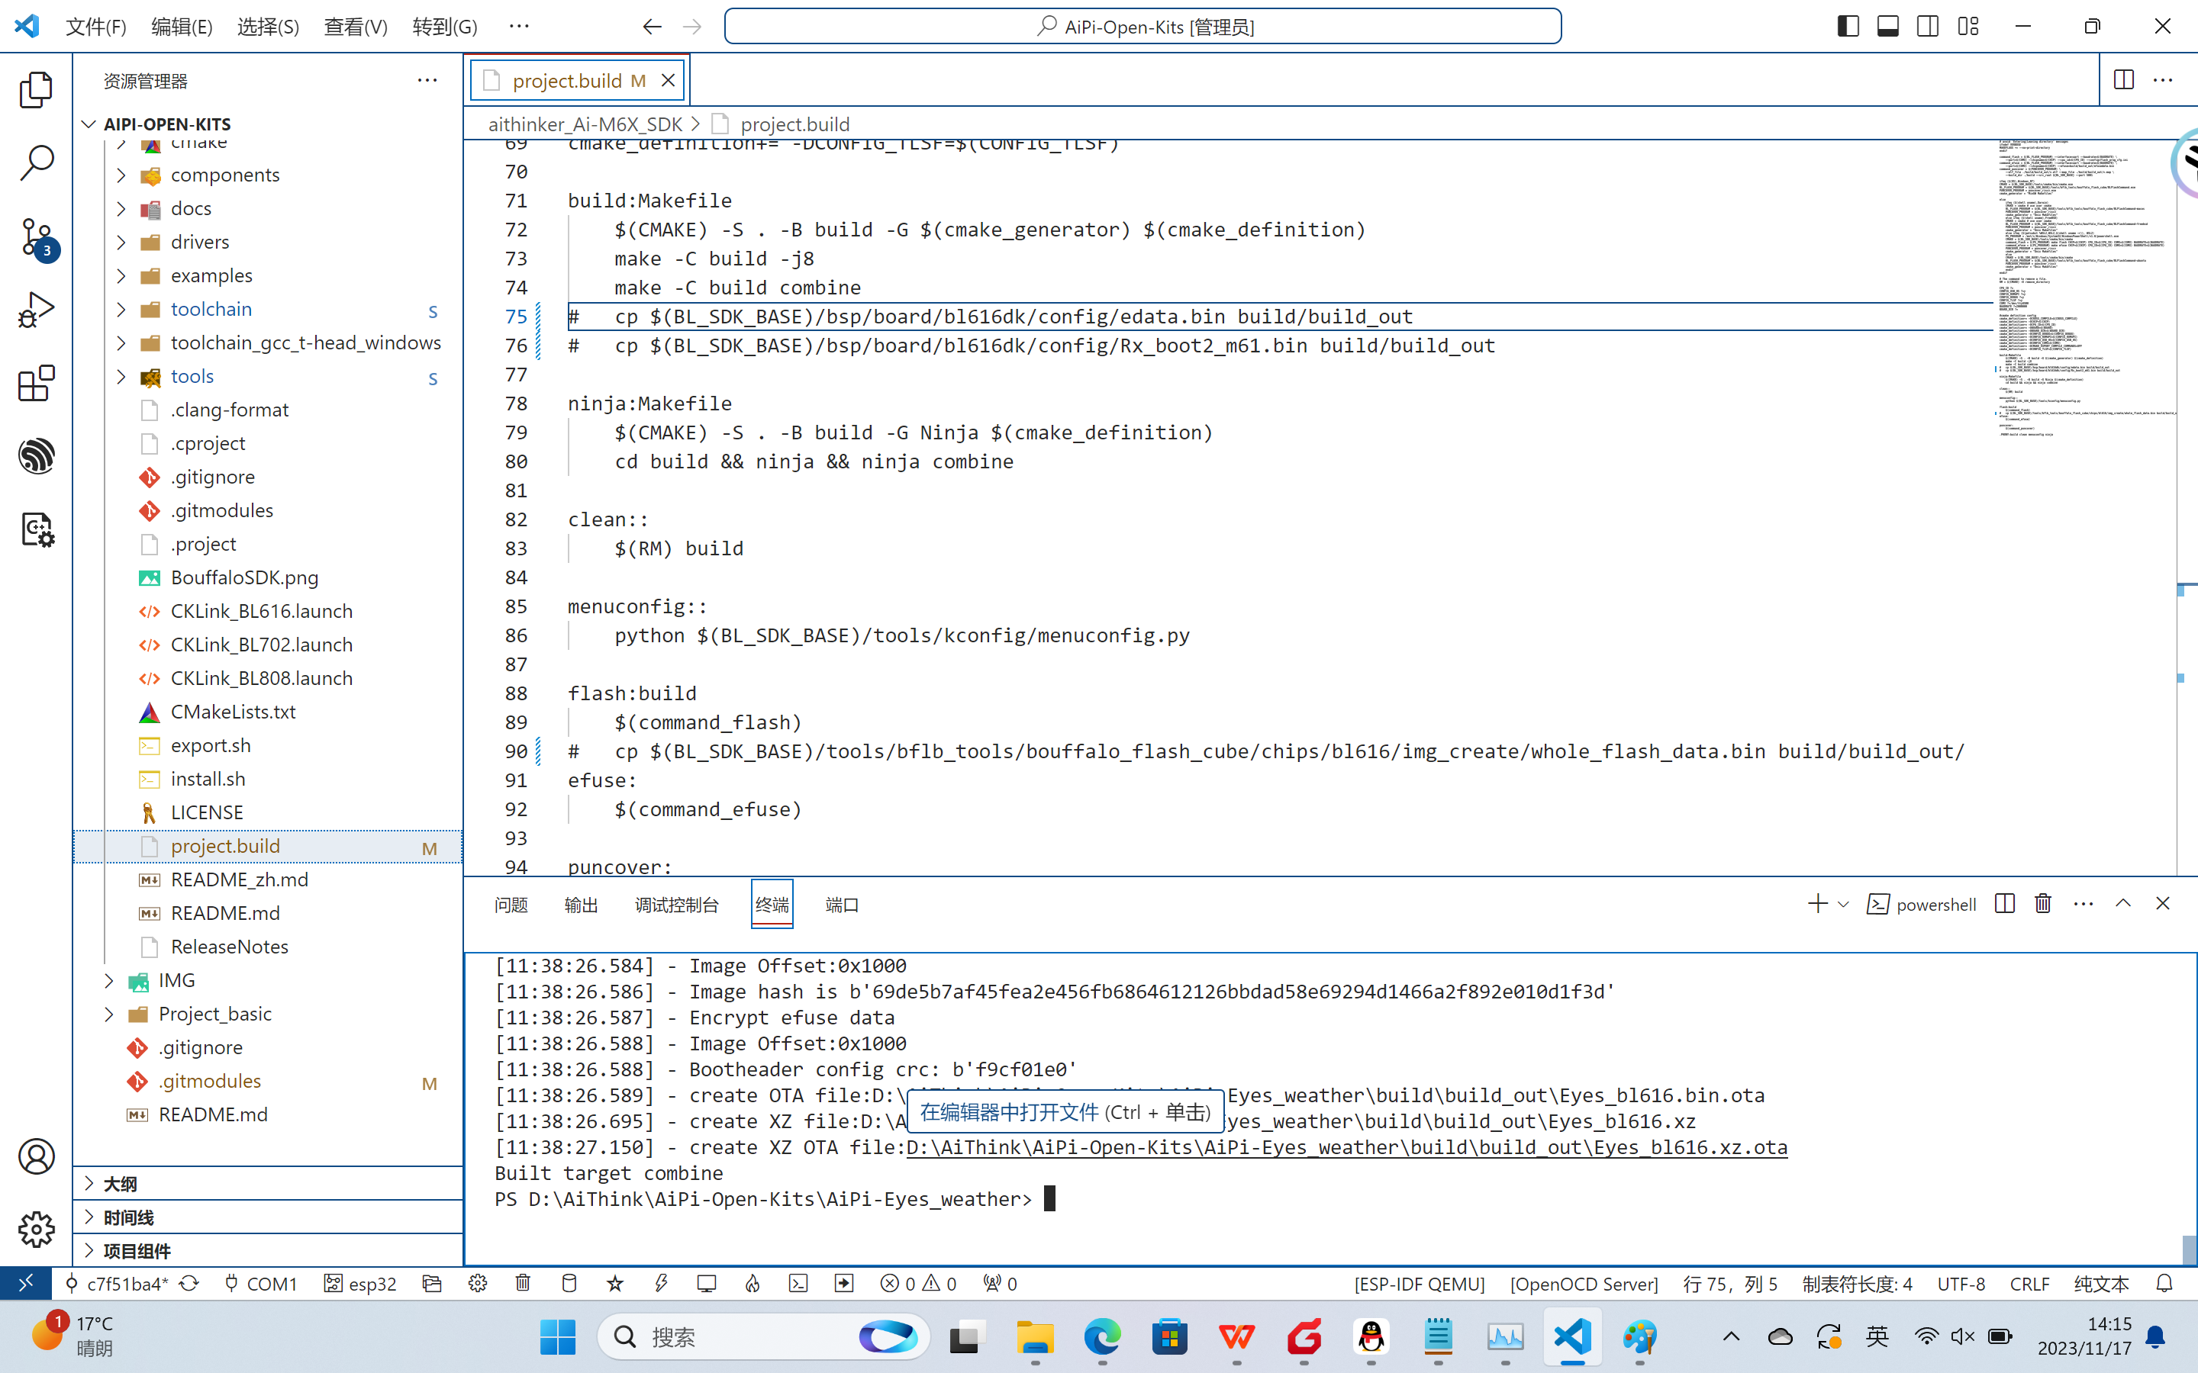Open the Extensions view
Screen dimensions: 2198x1373
37,383
